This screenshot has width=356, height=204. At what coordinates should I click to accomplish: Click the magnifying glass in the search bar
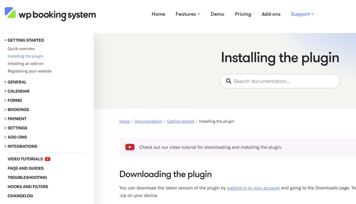click(228, 81)
